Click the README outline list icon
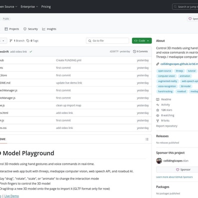Screen dimensions: 198x198 (x=147, y=139)
